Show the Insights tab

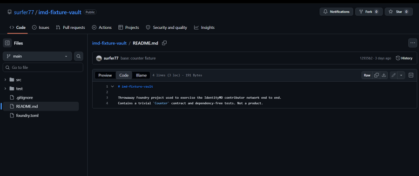click(x=204, y=27)
